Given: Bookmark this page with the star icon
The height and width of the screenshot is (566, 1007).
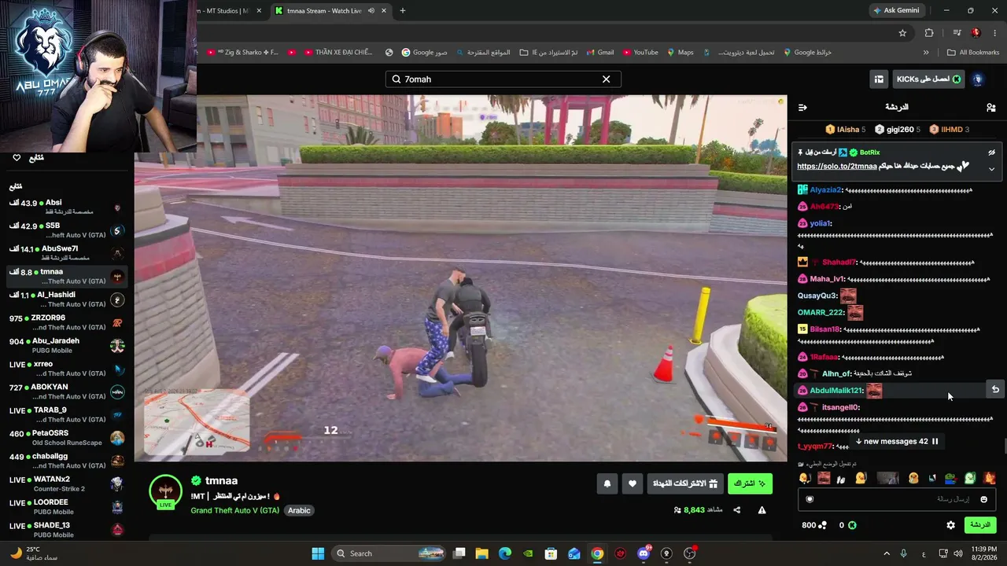Looking at the screenshot, I should (902, 33).
